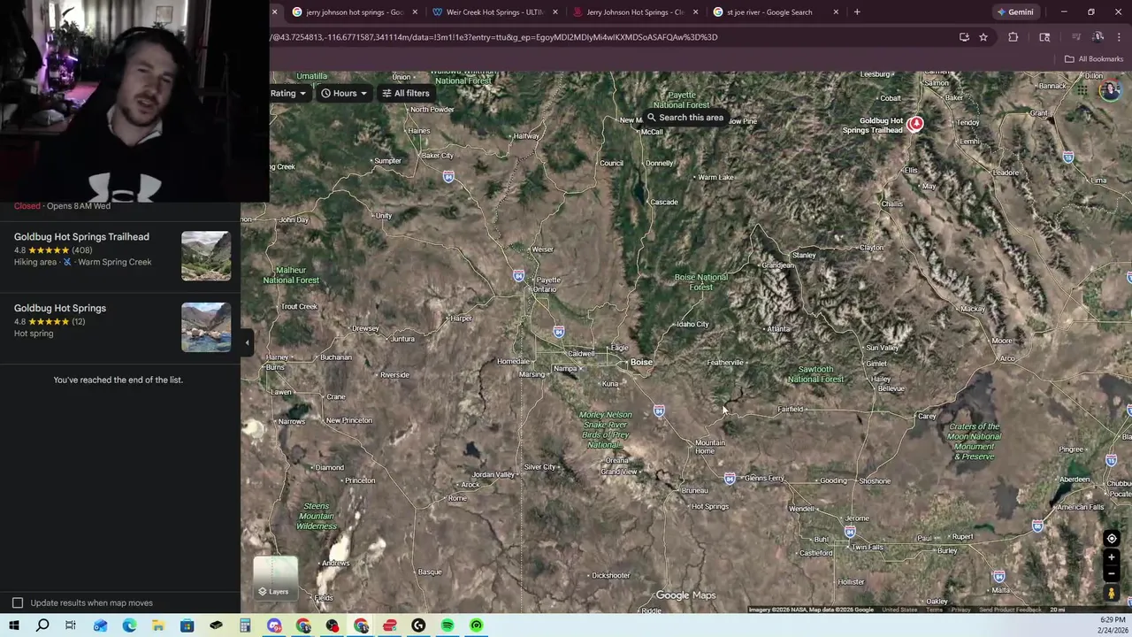The height and width of the screenshot is (637, 1132).
Task: Open the Layers map tile
Action: [x=275, y=577]
